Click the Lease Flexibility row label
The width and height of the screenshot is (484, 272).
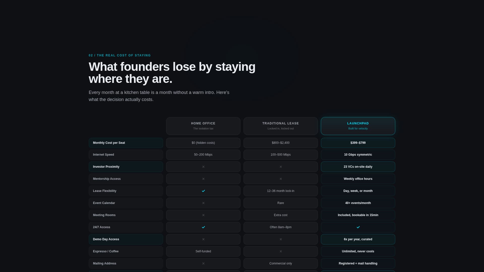pos(126,191)
